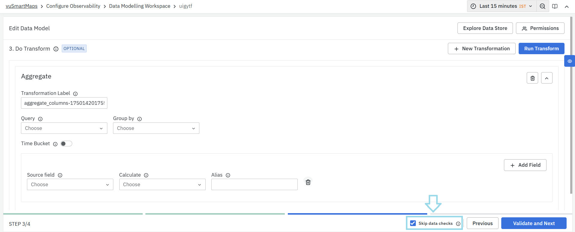Expand the Group by dropdown
Viewport: 575px width, 232px height.
coord(156,128)
